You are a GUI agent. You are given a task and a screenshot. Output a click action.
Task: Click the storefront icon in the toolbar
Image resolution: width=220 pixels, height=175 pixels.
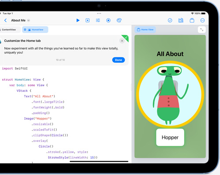[x=192, y=20]
